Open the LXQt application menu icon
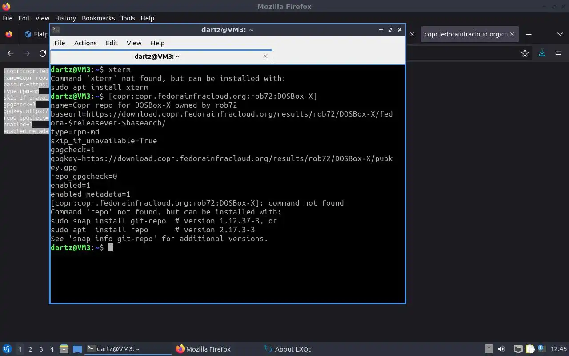 point(7,349)
